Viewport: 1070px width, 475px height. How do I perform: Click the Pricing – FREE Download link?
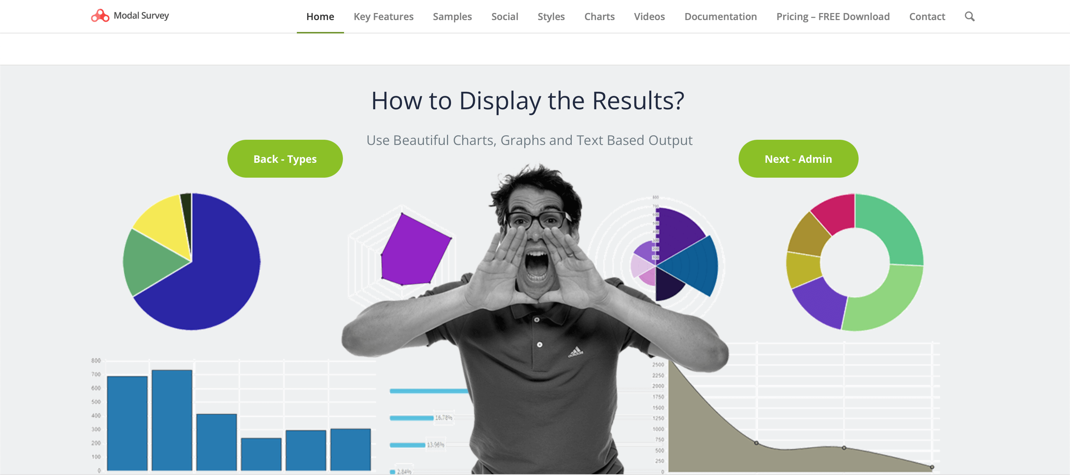point(833,16)
